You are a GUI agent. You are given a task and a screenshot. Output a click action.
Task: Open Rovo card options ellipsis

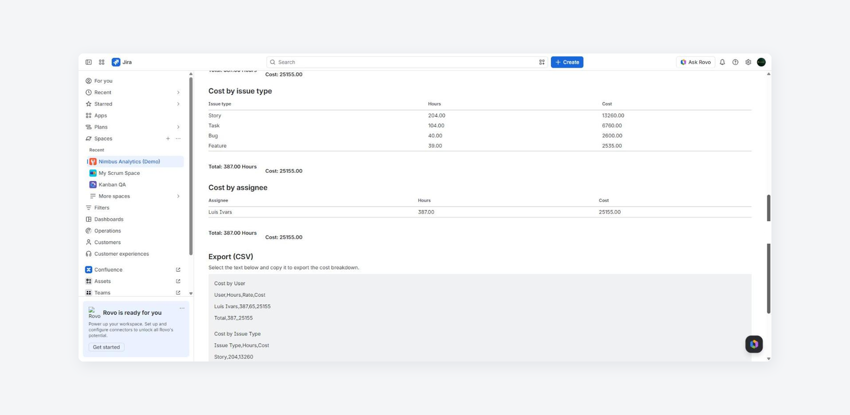182,308
